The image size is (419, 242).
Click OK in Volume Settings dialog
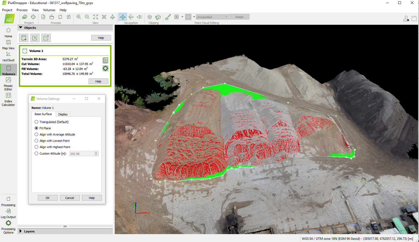point(48,198)
